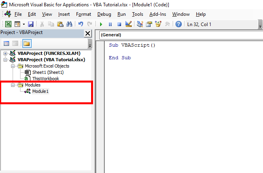Collapse the Modules folder

tap(13, 85)
